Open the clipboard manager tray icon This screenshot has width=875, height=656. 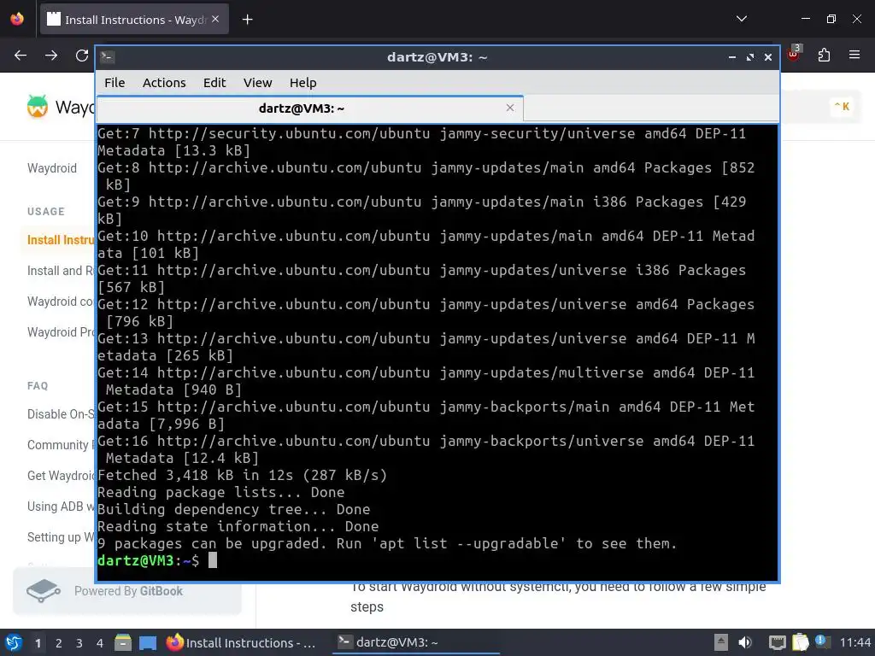pos(800,642)
